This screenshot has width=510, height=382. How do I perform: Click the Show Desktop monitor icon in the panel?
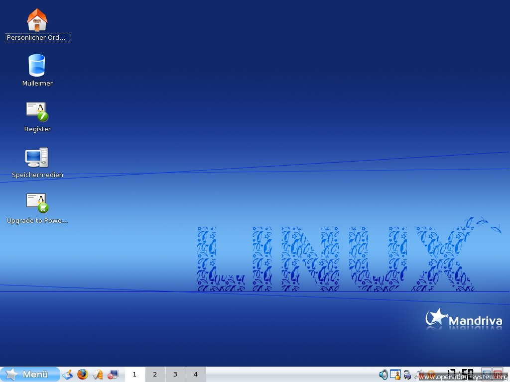point(113,375)
